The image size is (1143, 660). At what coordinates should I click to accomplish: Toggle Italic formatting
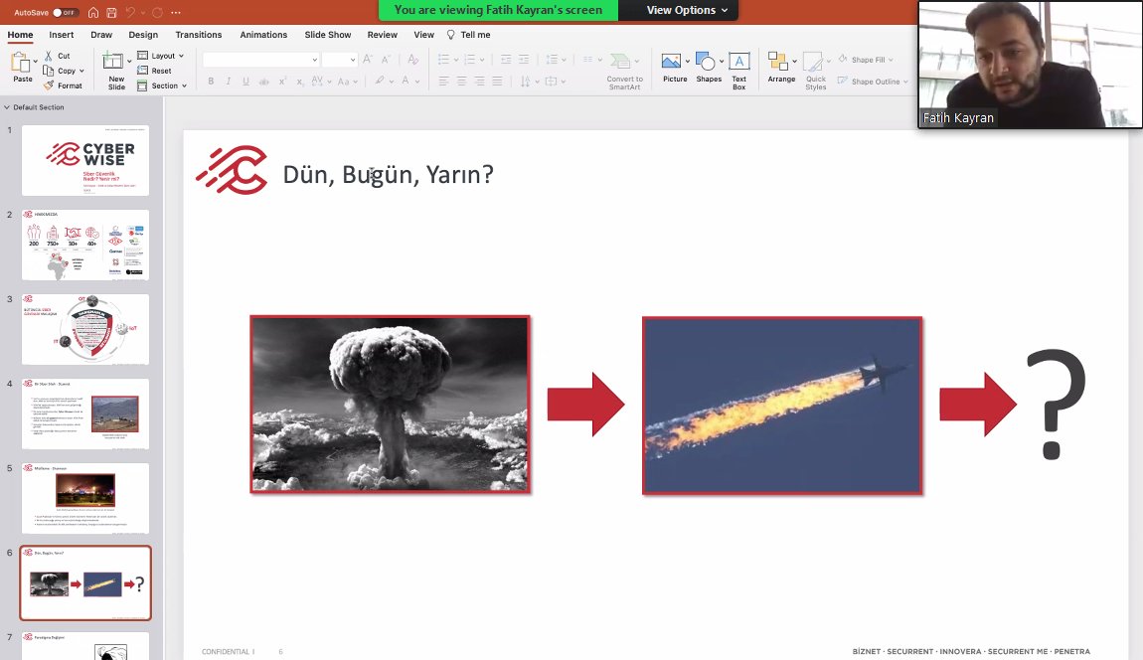[229, 81]
